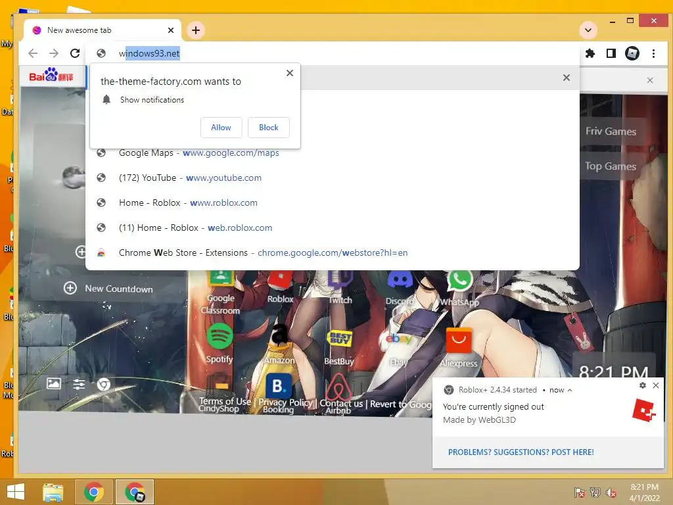This screenshot has width=673, height=505.
Task: Open the tab search dropdown arrow
Action: (x=588, y=30)
